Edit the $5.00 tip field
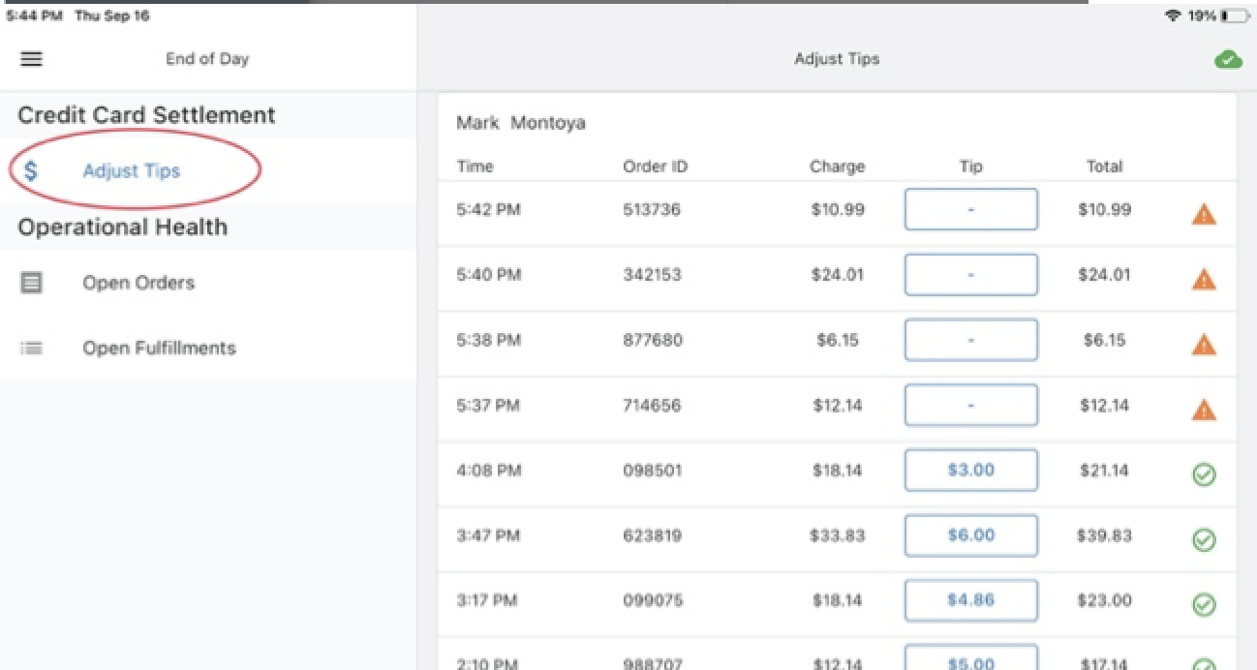This screenshot has width=1257, height=670. pos(970,658)
